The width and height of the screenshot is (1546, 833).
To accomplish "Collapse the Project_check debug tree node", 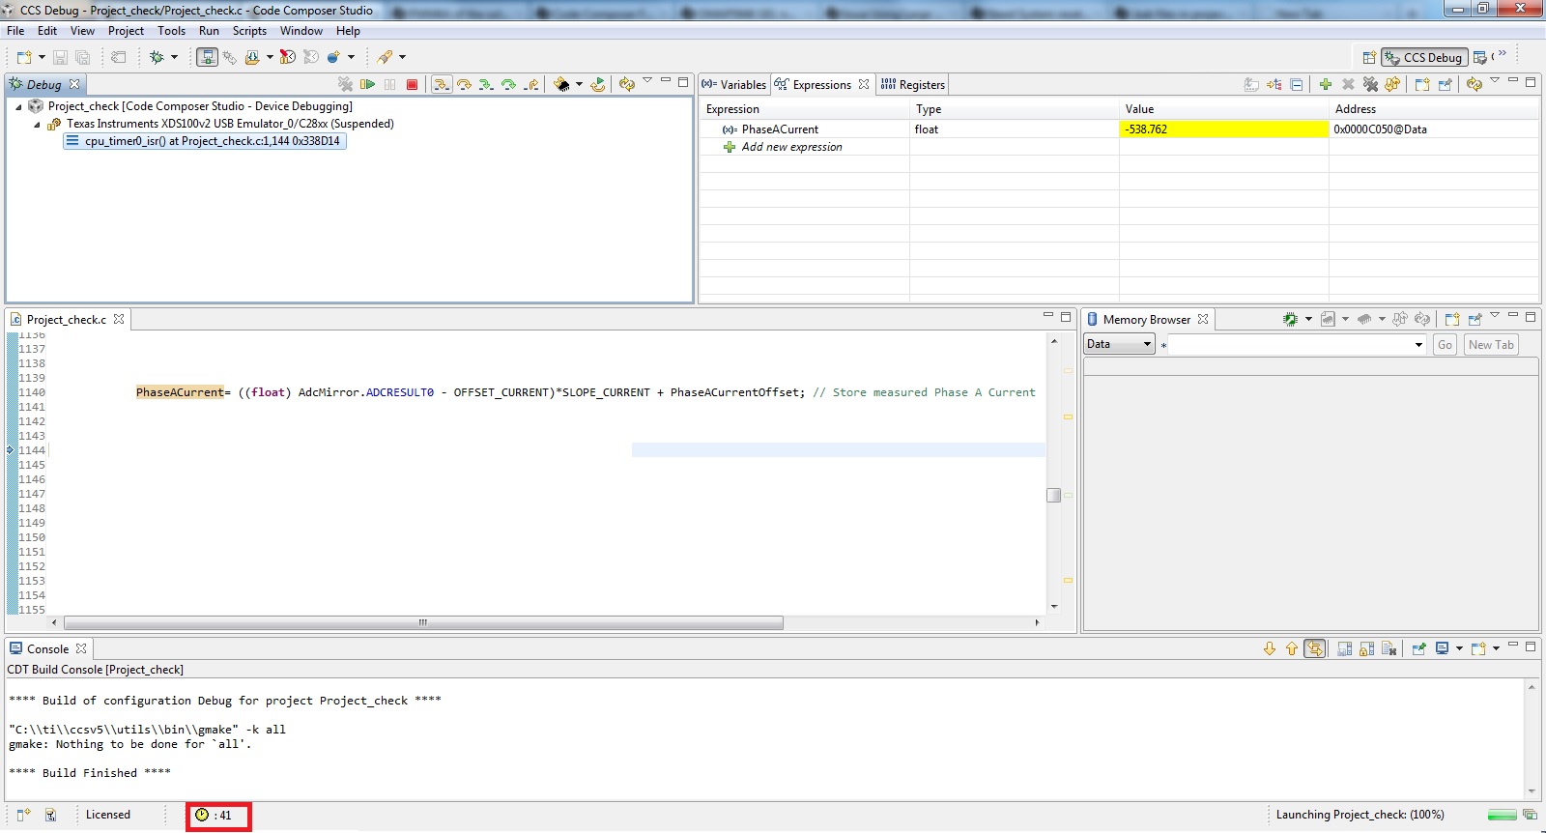I will (18, 107).
